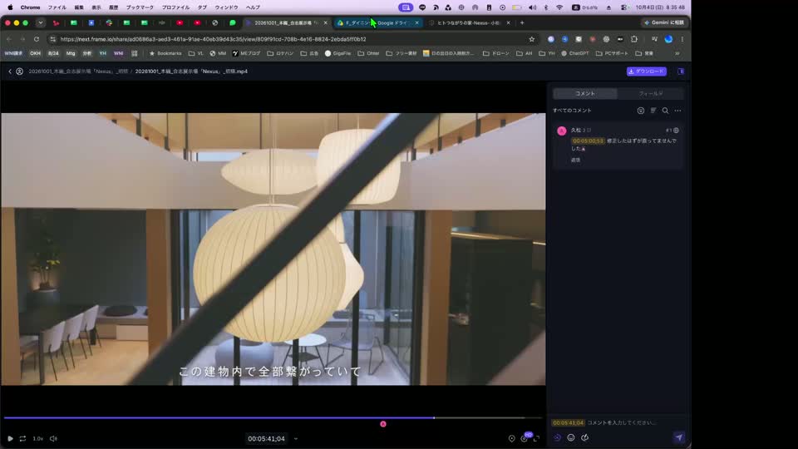798x449 pixels.
Task: Open the parent folder in the breadcrumb
Action: pos(78,72)
